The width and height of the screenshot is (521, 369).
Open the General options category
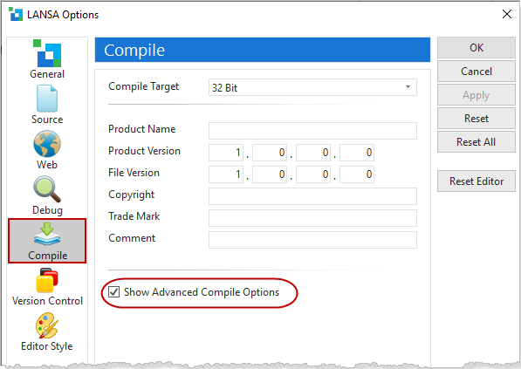click(47, 59)
